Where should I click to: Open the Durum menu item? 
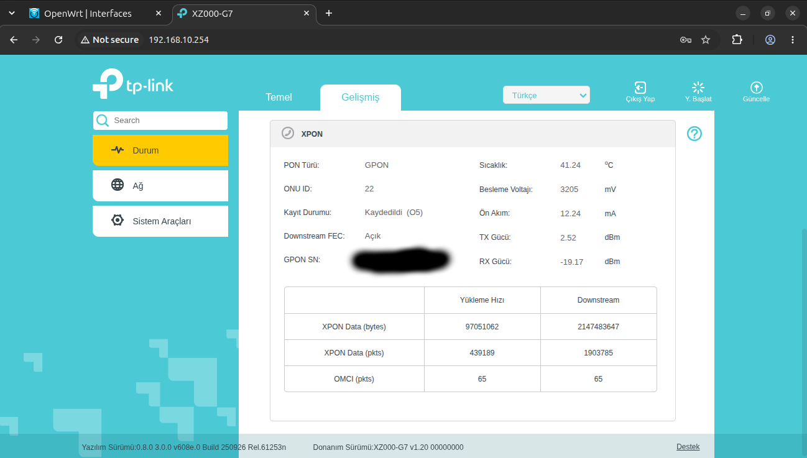coord(160,150)
